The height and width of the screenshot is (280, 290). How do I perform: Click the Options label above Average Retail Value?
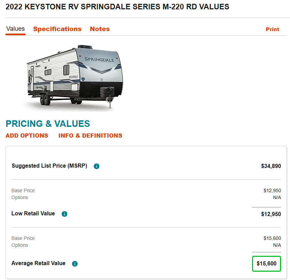(20, 245)
